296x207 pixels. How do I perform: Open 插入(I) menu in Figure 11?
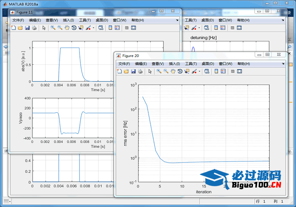68,20
